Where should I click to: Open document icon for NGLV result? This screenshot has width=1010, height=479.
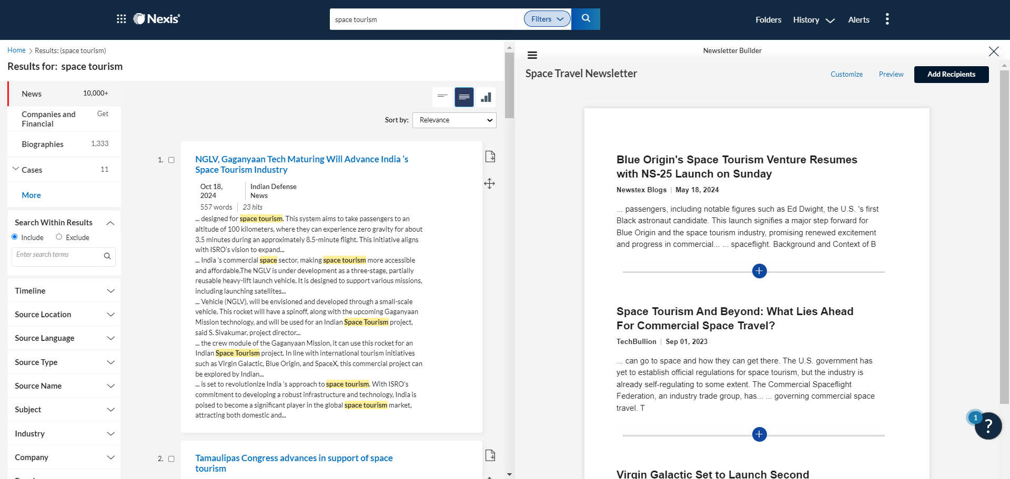point(490,157)
